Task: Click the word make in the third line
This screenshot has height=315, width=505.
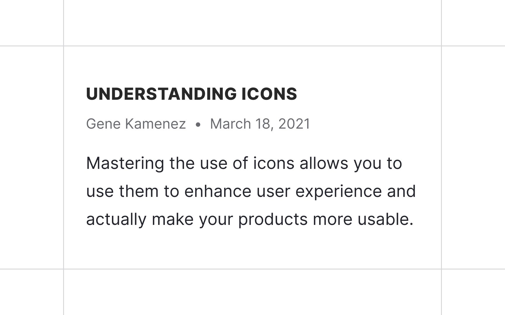Action: click(x=173, y=219)
